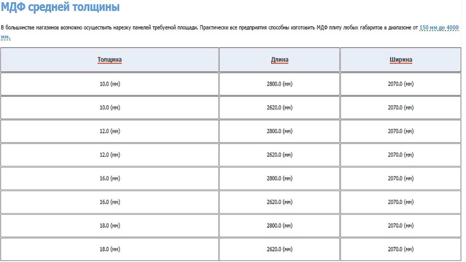Click the 10.0 мм thickness cell beside length 2620.0
Image resolution: width=466 pixels, height=262 pixels.
[x=110, y=108]
